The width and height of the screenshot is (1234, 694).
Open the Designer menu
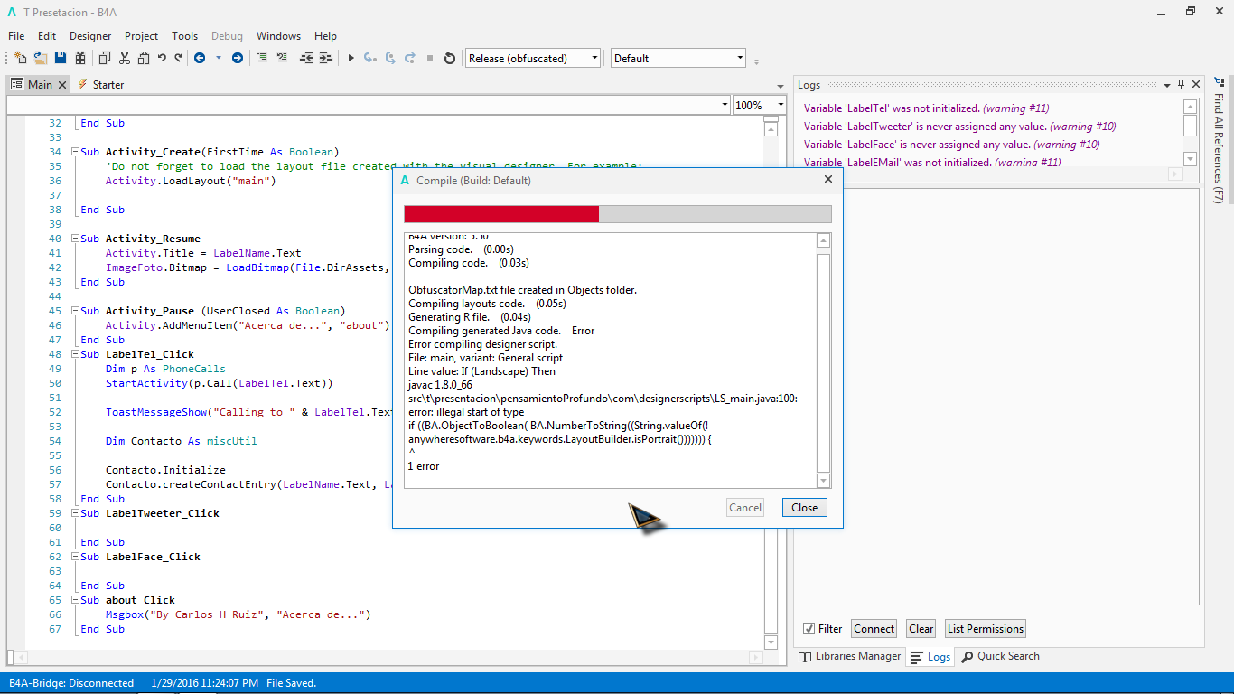tap(90, 36)
